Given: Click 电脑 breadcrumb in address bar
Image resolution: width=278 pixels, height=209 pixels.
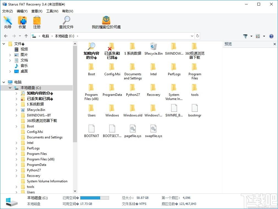Looking at the screenshot, I should point(45,36).
